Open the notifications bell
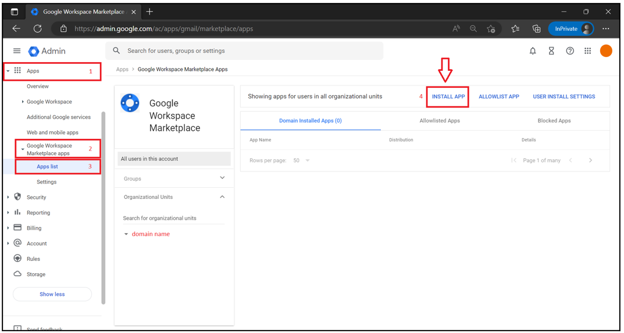This screenshot has width=624, height=333. click(533, 51)
